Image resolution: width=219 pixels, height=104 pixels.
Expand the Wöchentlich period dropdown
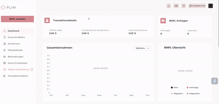click(142, 48)
